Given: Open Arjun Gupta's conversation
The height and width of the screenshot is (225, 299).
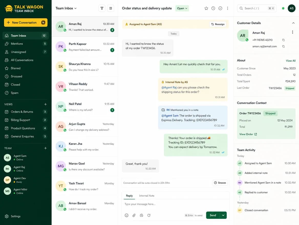Looking at the screenshot, I should click(85, 127).
